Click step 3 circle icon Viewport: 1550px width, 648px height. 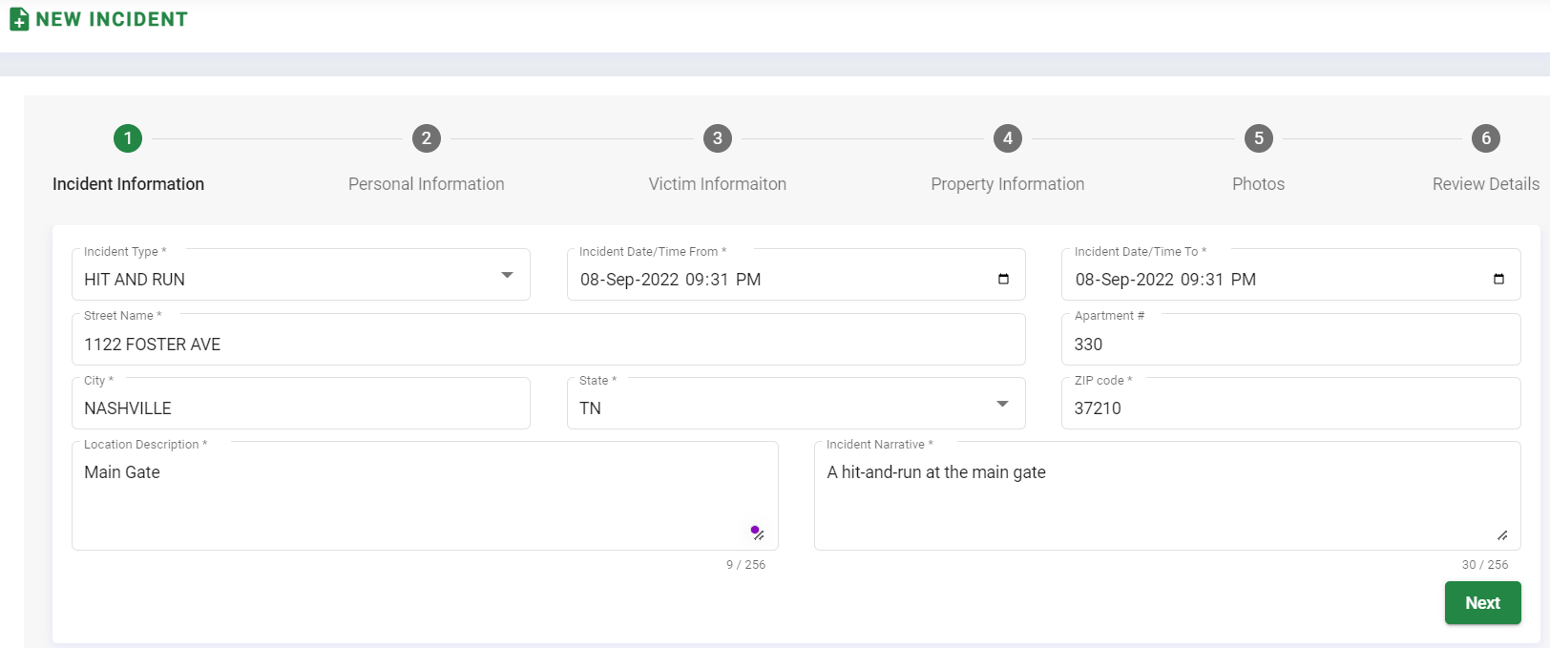(x=718, y=138)
